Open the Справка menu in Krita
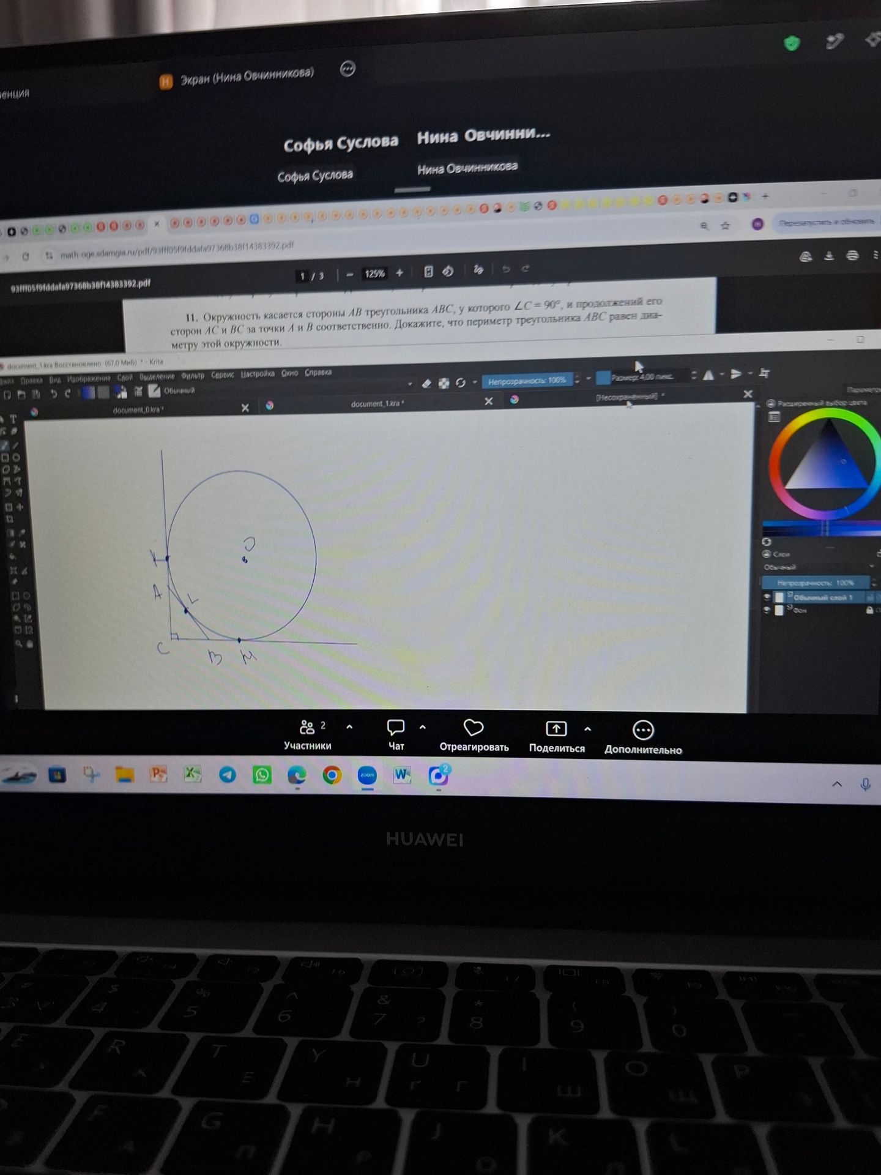Image resolution: width=881 pixels, height=1175 pixels. tap(318, 372)
